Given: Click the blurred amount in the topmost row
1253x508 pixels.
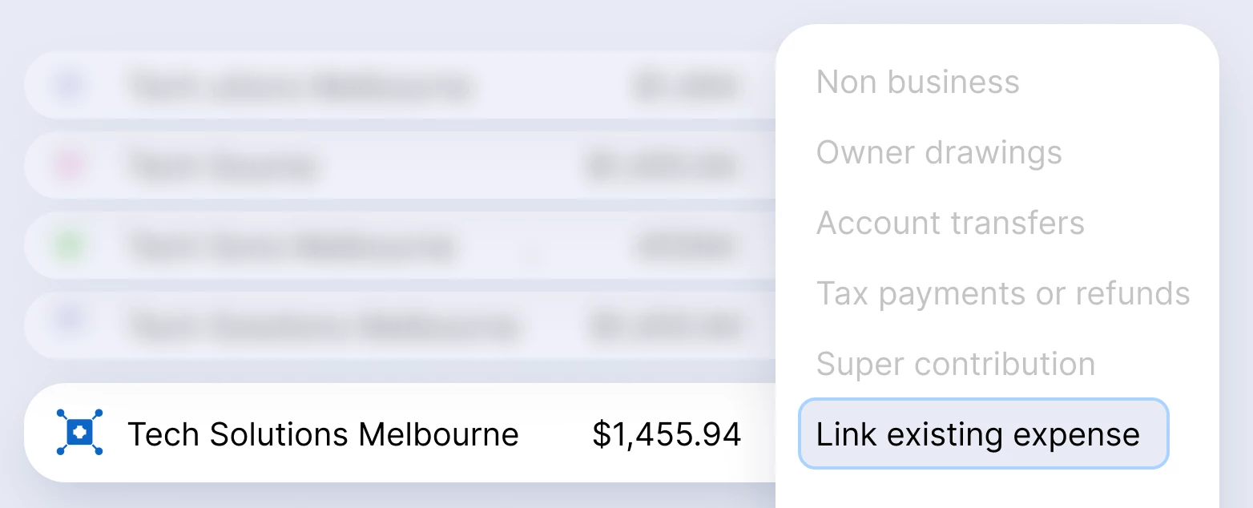Looking at the screenshot, I should pyautogui.click(x=684, y=85).
